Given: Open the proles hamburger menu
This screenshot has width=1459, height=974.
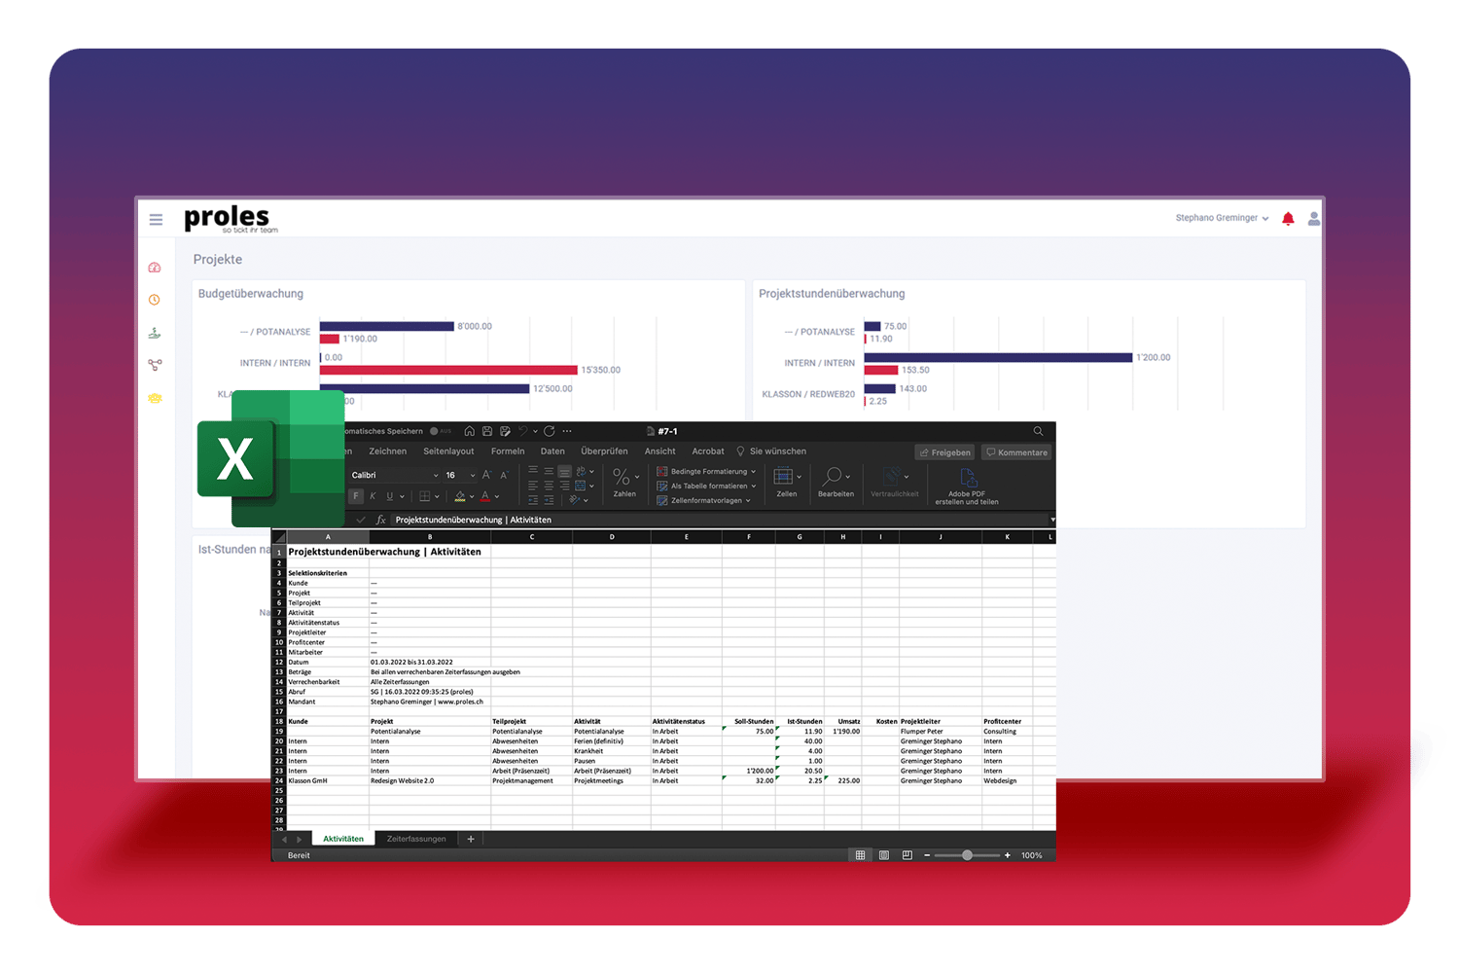Looking at the screenshot, I should click(x=156, y=220).
